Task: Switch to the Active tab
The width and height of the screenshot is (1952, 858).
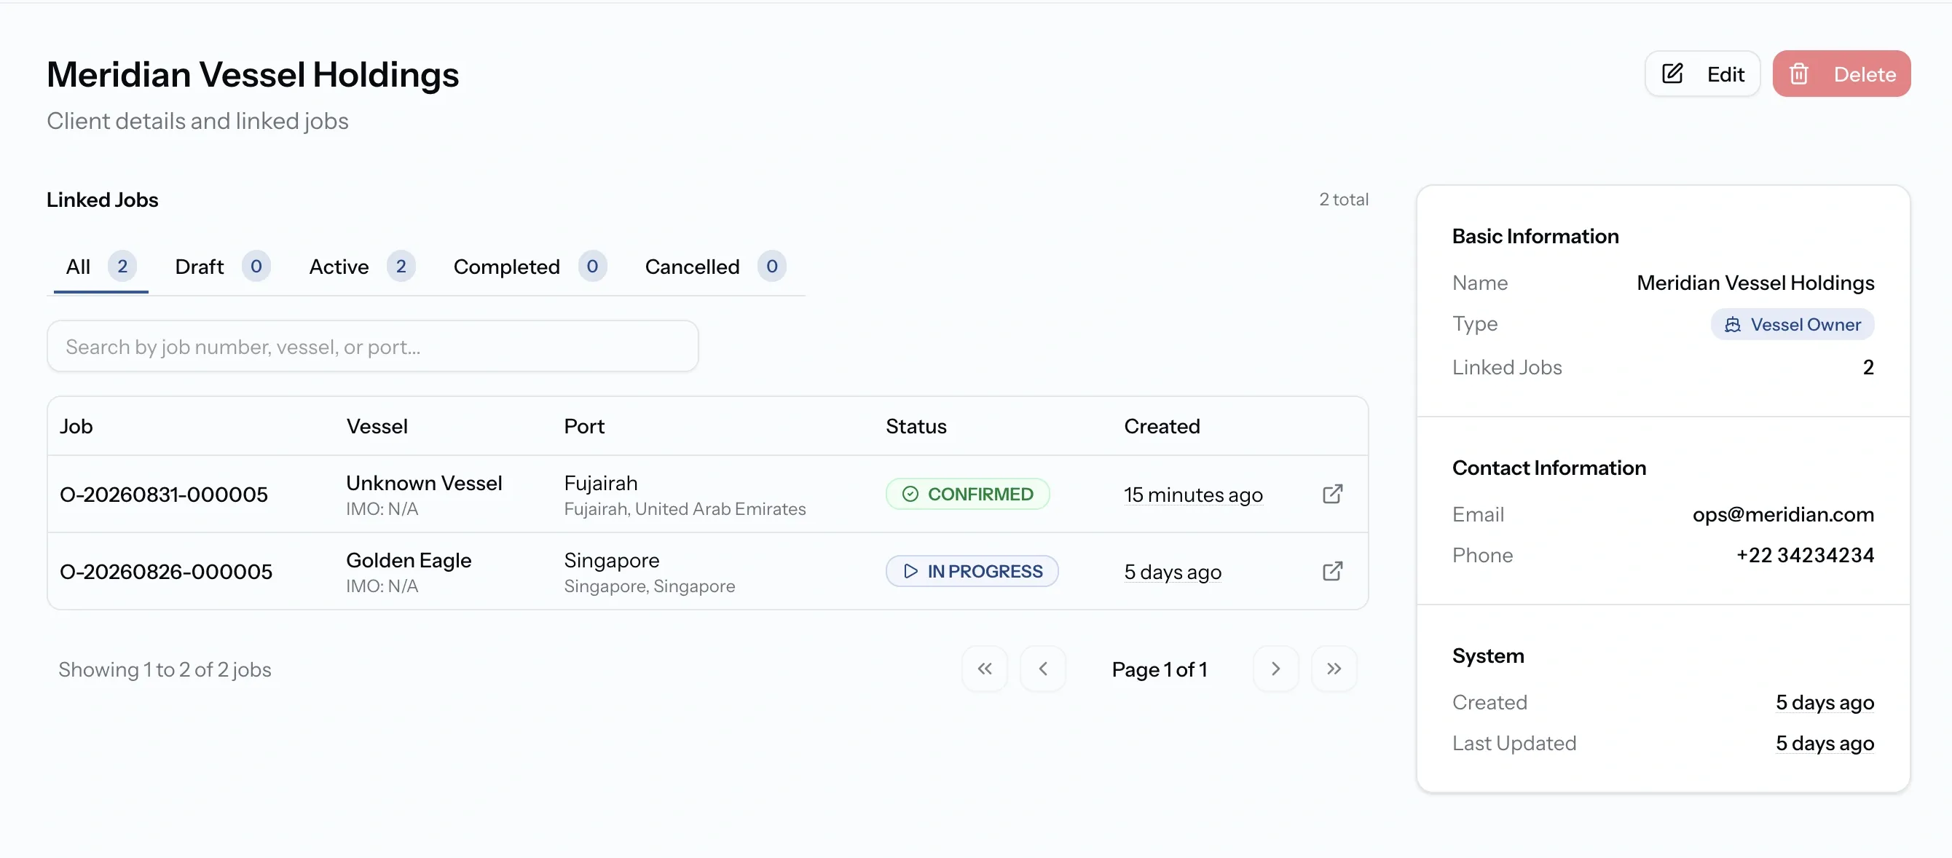Action: point(361,267)
